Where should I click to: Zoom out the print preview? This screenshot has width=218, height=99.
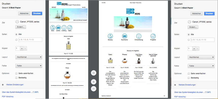[x=94, y=89]
